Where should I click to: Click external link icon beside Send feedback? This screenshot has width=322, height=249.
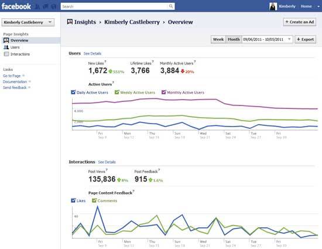29,87
